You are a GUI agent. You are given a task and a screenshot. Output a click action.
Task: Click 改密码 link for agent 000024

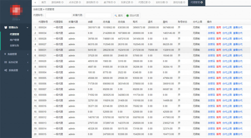pyautogui.click(x=211, y=27)
